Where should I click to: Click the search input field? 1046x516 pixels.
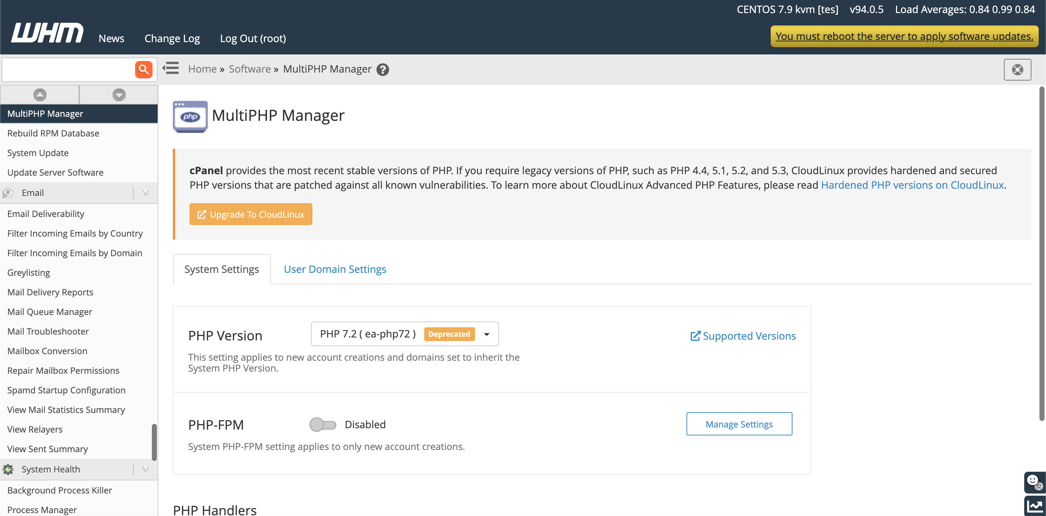[x=67, y=69]
